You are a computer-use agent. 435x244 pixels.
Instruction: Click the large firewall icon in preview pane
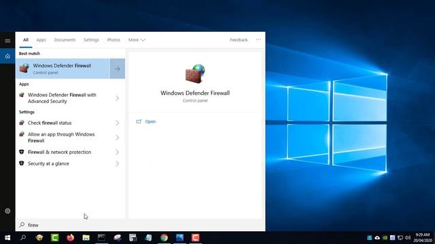(x=195, y=74)
